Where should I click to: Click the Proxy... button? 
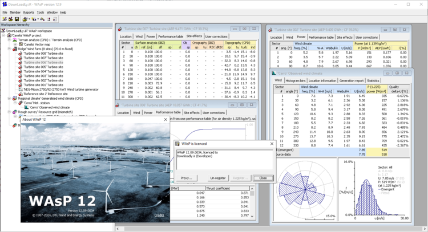tap(187, 178)
